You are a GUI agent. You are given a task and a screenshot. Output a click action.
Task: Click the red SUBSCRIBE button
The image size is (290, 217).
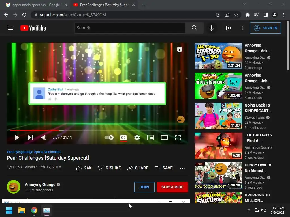172,187
